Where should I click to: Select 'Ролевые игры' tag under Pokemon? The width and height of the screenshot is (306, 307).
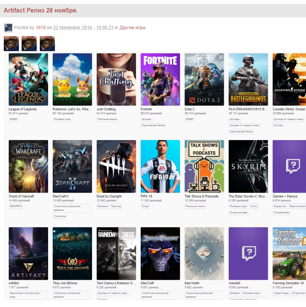62,119
